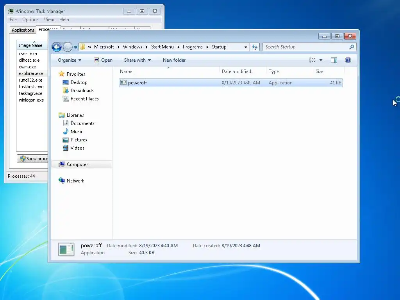Screen dimensions: 400x300
Task: Open Recent Places in Favorites
Action: (x=84, y=99)
